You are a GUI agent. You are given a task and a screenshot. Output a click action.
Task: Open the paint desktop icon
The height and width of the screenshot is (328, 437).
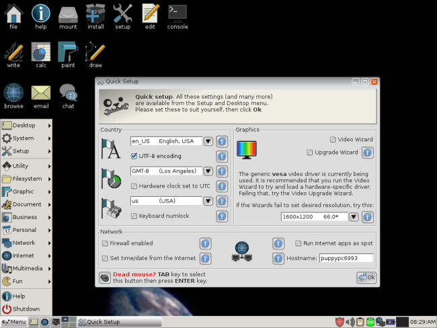coord(68,55)
